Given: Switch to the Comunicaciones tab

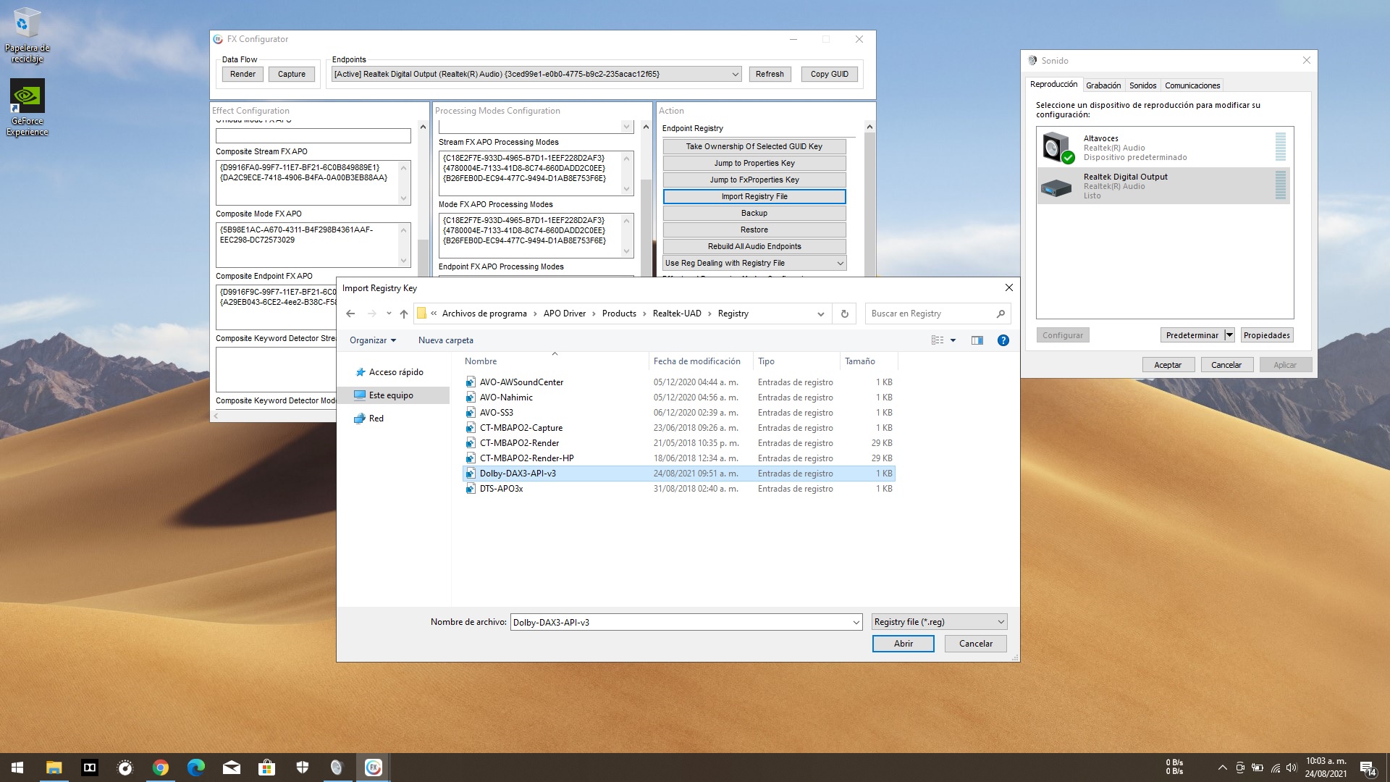Looking at the screenshot, I should 1192,85.
